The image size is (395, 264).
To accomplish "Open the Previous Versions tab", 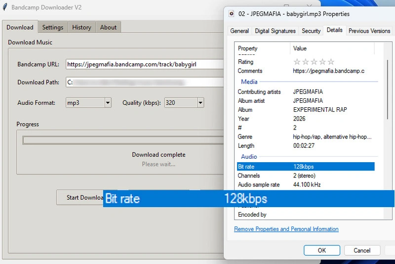I will [369, 31].
